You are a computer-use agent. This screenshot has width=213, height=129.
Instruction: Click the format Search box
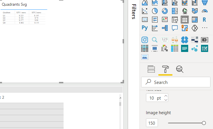(176, 82)
